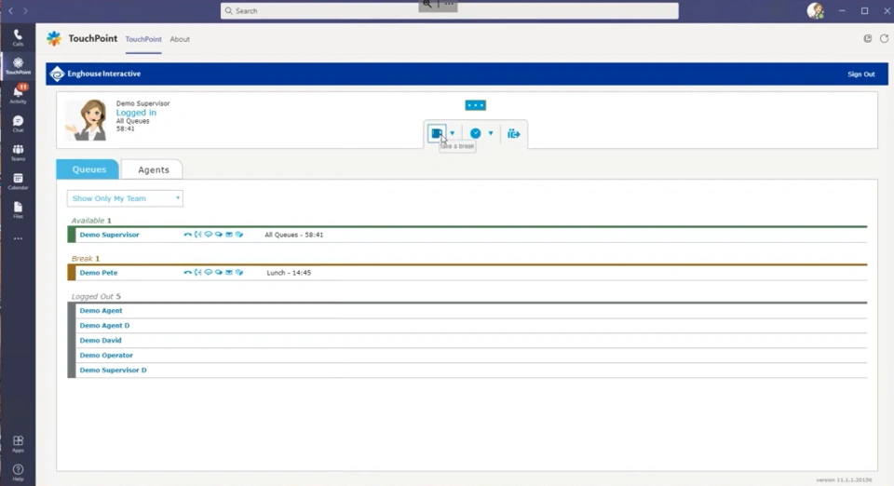Click the last icon in Demo Pete row

point(239,273)
